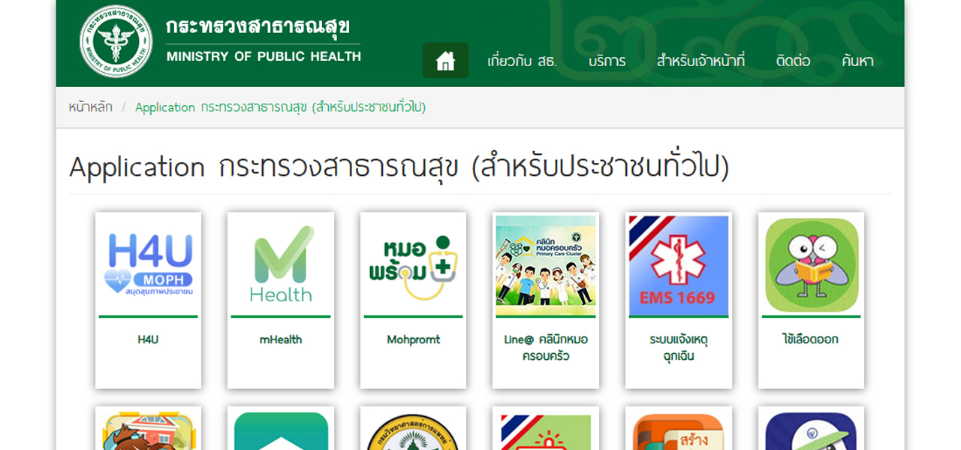Image resolution: width=961 pixels, height=450 pixels.
Task: Select the dengue mosquito app icon
Action: click(x=811, y=264)
